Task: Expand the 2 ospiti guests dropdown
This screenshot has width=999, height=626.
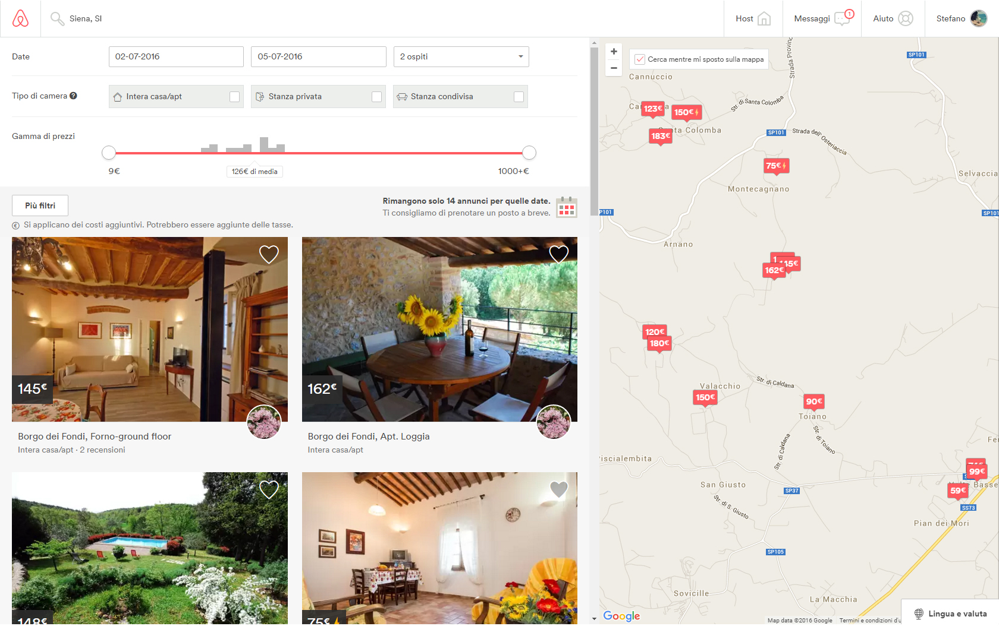Action: click(461, 56)
